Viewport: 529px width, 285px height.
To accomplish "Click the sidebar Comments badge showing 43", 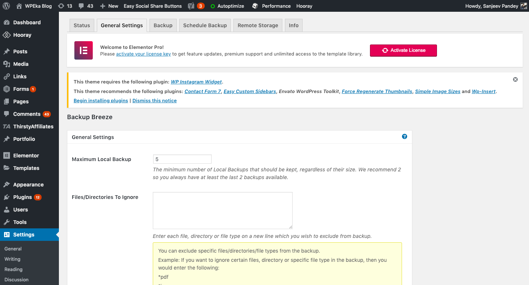I will click(x=47, y=114).
